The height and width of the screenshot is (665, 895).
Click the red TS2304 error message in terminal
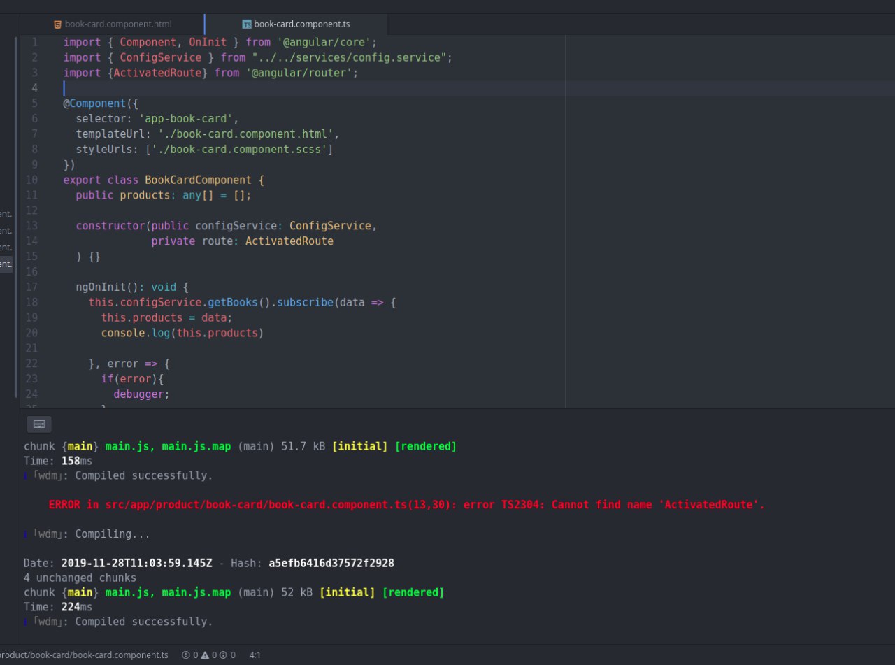(407, 505)
